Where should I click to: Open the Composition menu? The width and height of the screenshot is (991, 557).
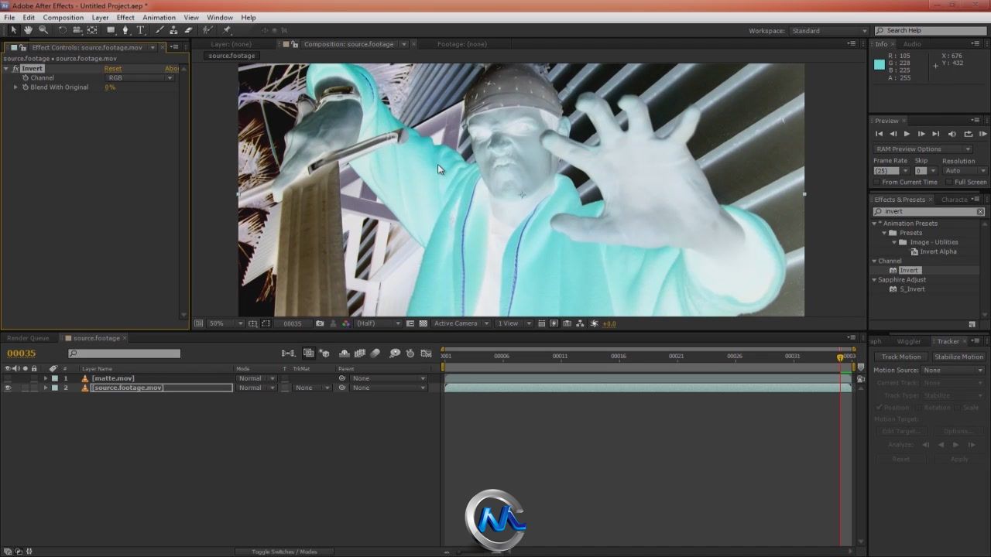(63, 17)
